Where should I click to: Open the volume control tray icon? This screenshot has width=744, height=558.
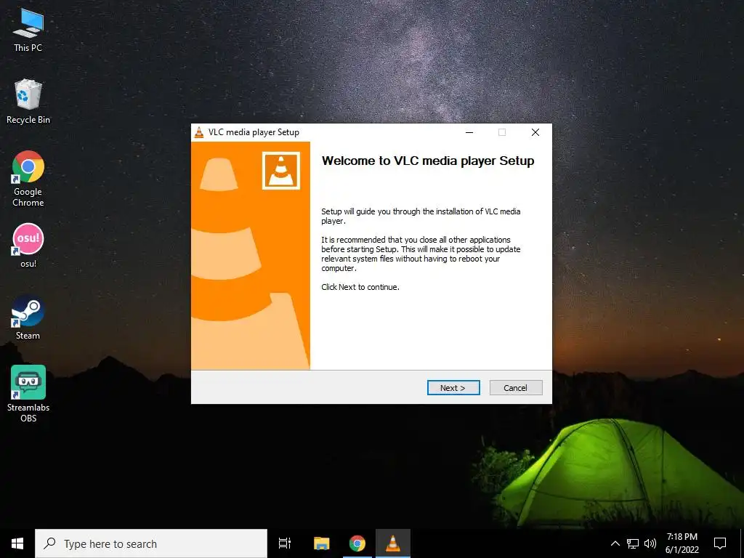point(650,543)
